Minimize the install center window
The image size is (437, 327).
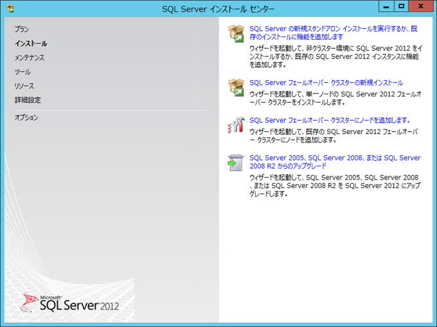[386, 6]
